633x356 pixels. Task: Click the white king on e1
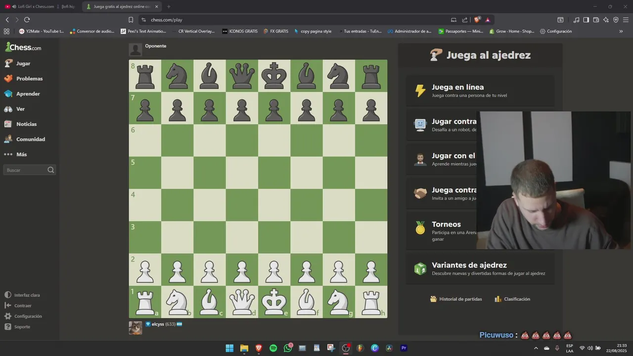point(274,302)
